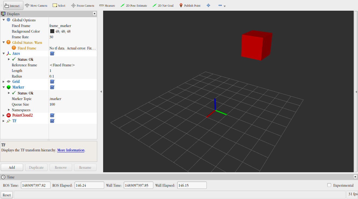Choose the Select tool in toolbar
Viewport: 358px width, 199px height.
(x=59, y=6)
